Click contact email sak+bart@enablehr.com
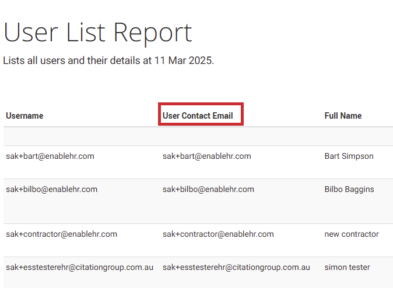Screen dimensions: 393x306 tap(207, 156)
